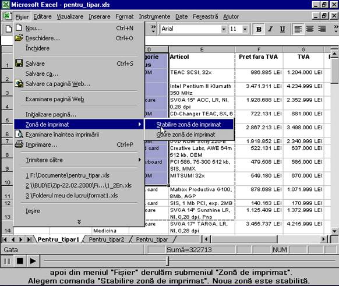Open the Vizualizare menu

(70, 16)
